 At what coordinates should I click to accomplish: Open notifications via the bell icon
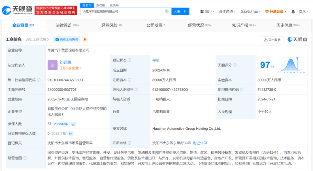click(x=293, y=11)
